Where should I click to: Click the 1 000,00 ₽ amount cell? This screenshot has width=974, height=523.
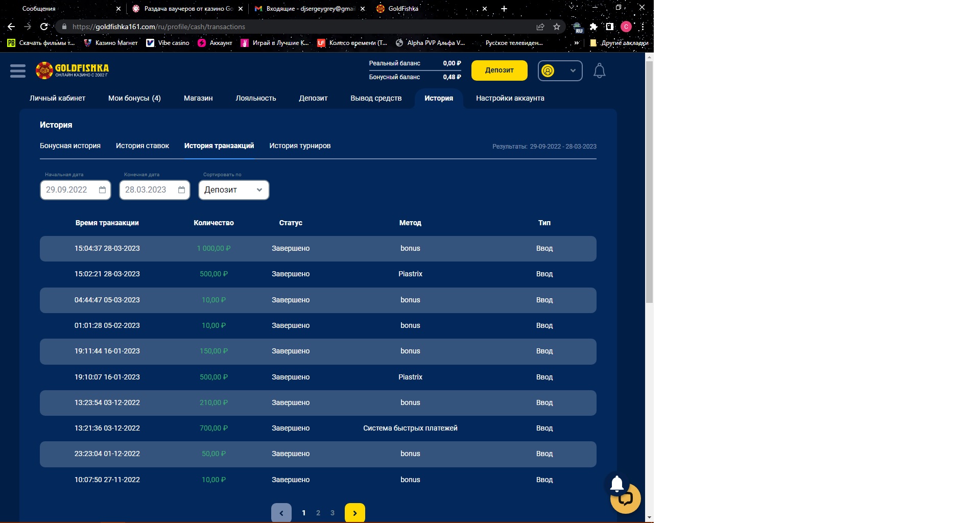tap(213, 249)
